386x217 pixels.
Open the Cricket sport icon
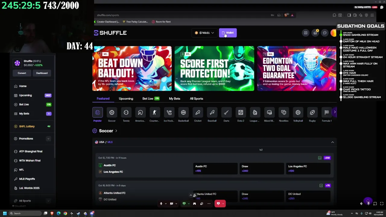coord(198,112)
